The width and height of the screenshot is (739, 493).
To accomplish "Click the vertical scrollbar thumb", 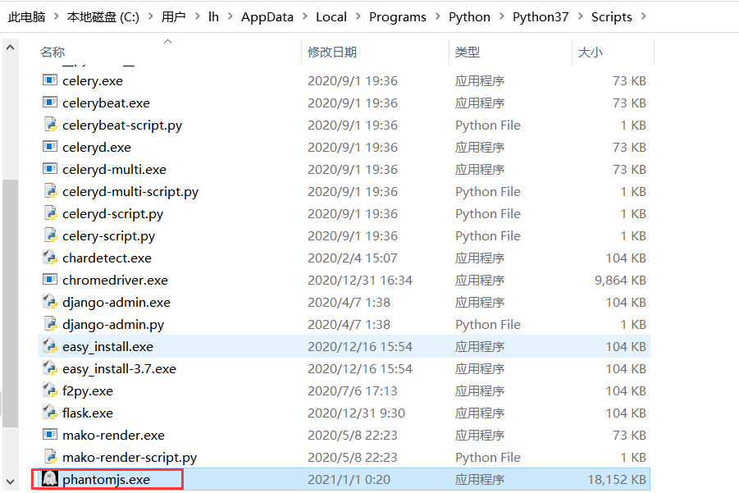I will (x=10, y=303).
